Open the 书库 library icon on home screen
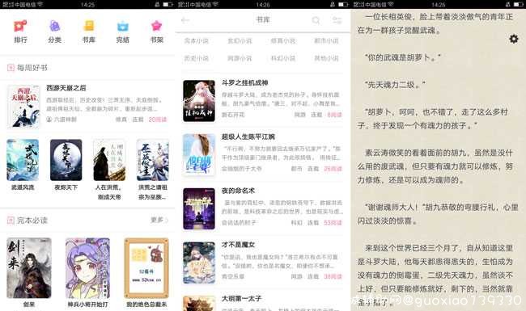 pyautogui.click(x=89, y=26)
